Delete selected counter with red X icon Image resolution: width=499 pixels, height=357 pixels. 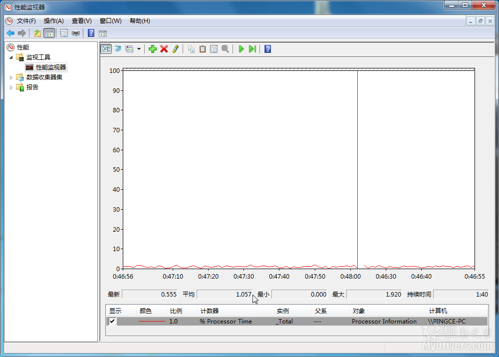point(164,49)
